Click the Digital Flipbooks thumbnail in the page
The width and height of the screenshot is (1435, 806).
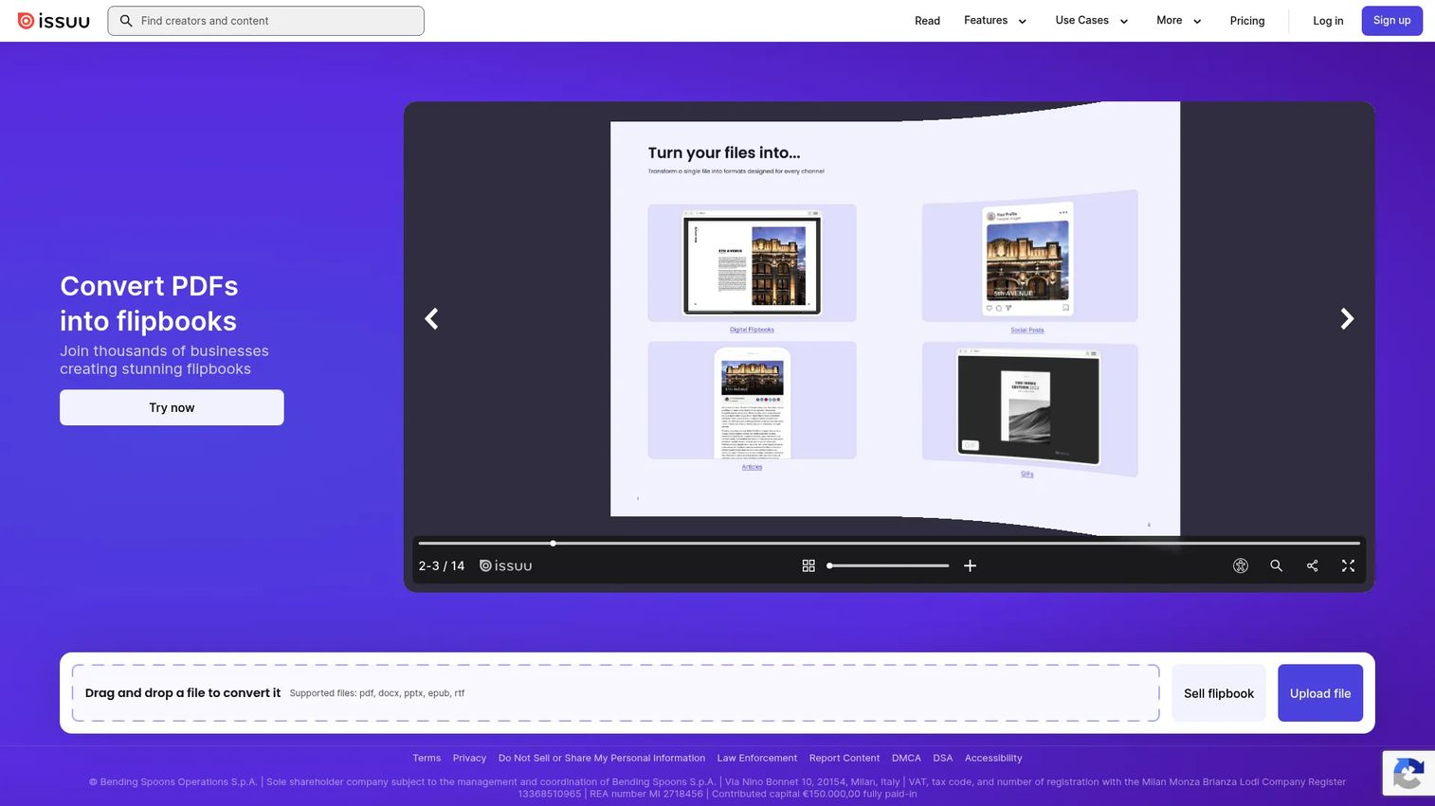[752, 262]
